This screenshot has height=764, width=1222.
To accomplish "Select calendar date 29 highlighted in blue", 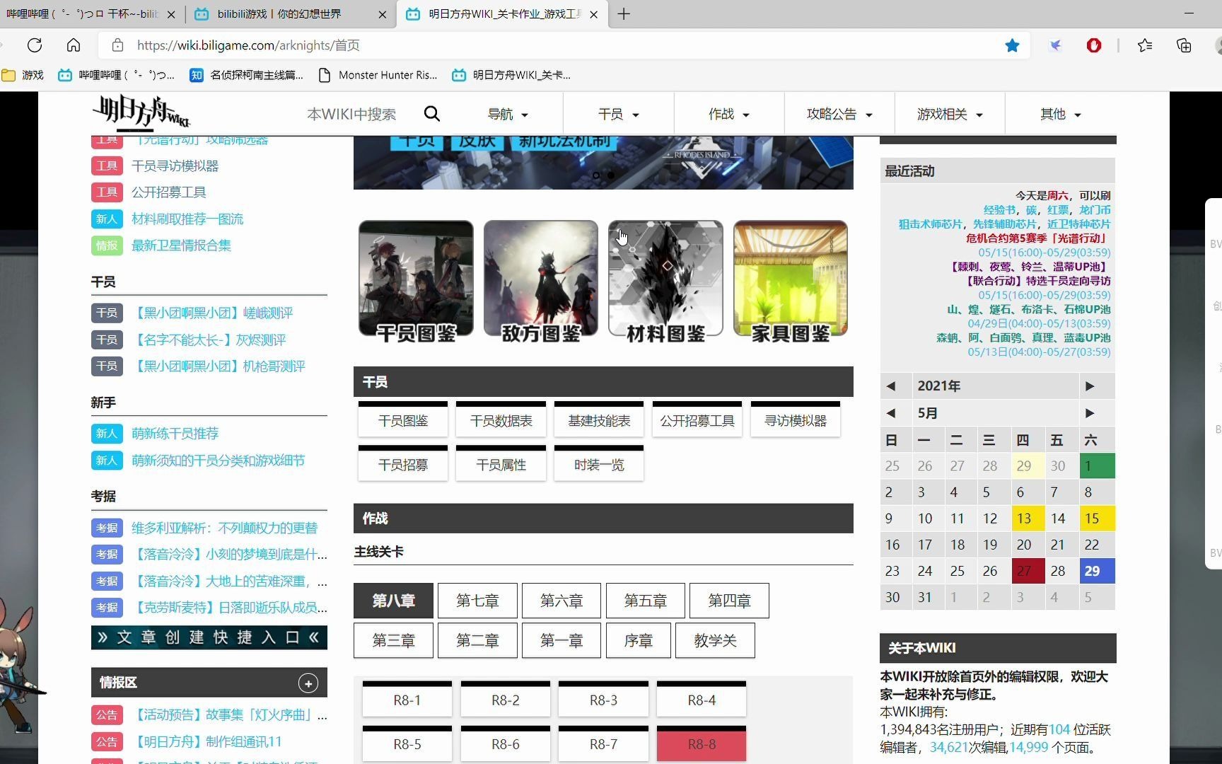I will (x=1097, y=571).
